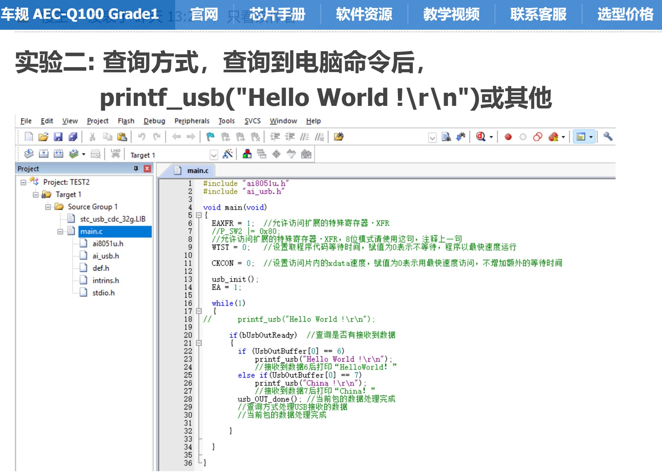Open Configuration with the wrench icon

[608, 137]
